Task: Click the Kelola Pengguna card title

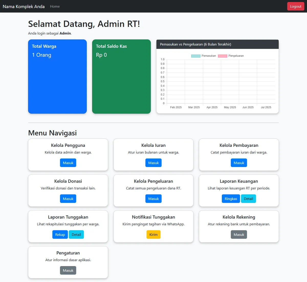Action: (68, 145)
